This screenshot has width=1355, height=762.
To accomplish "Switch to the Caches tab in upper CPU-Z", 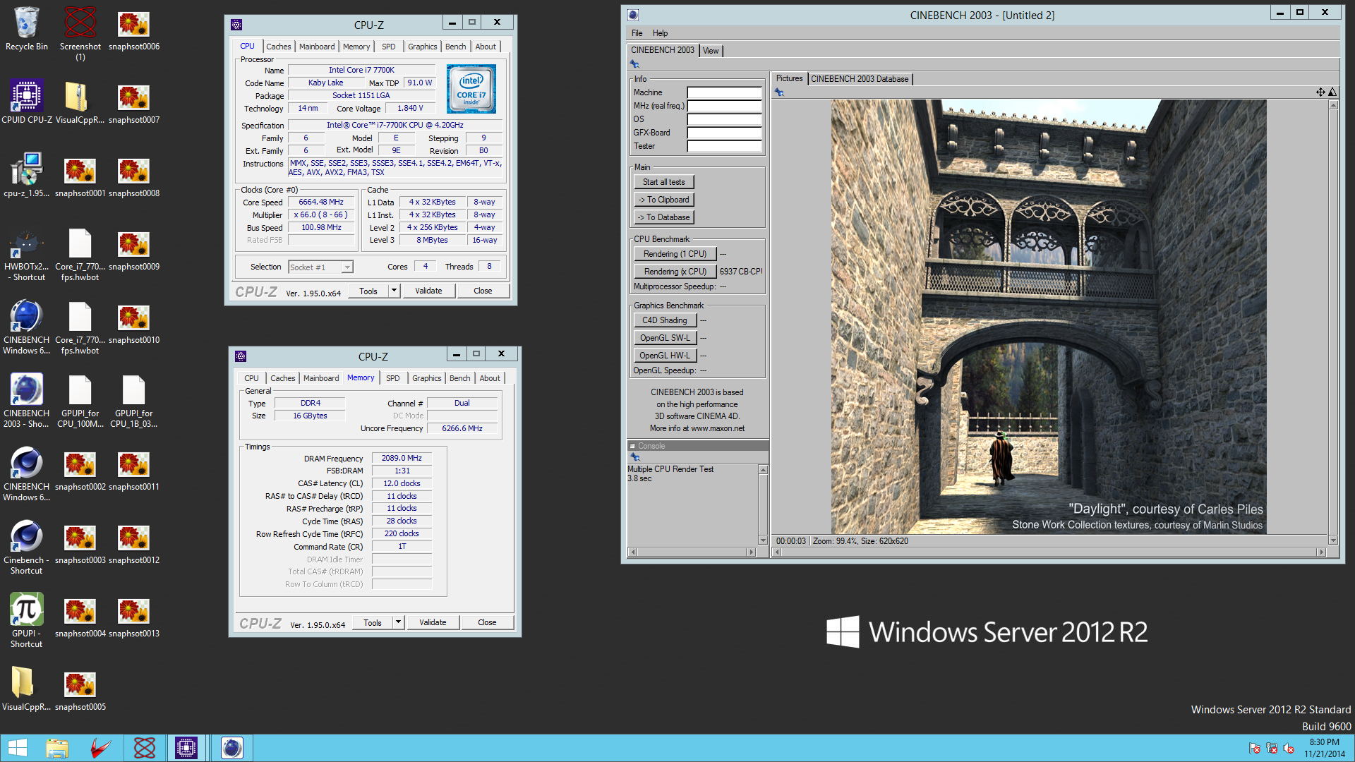I will click(x=279, y=47).
